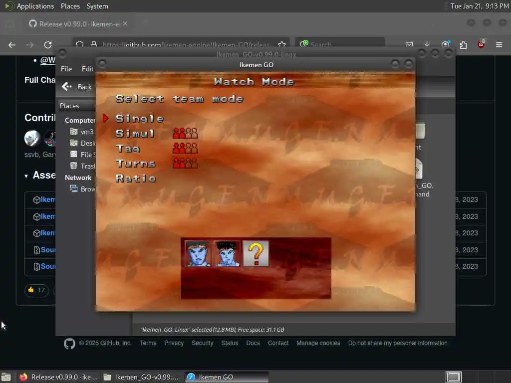Switch to Firefox Release v0.99.0 taskbar entry
The image size is (511, 383).
tap(58, 377)
